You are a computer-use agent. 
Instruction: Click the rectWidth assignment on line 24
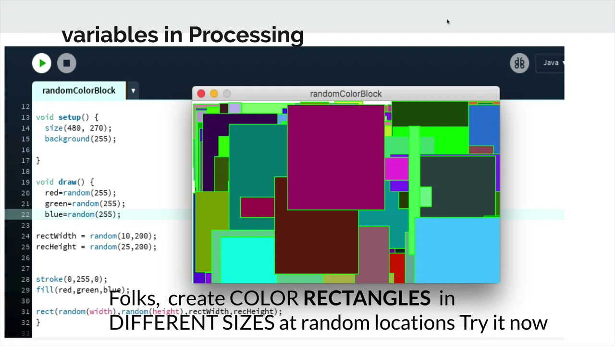(x=96, y=236)
